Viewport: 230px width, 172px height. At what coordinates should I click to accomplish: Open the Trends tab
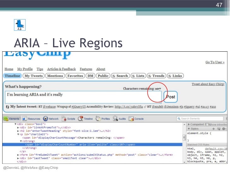click(x=156, y=76)
